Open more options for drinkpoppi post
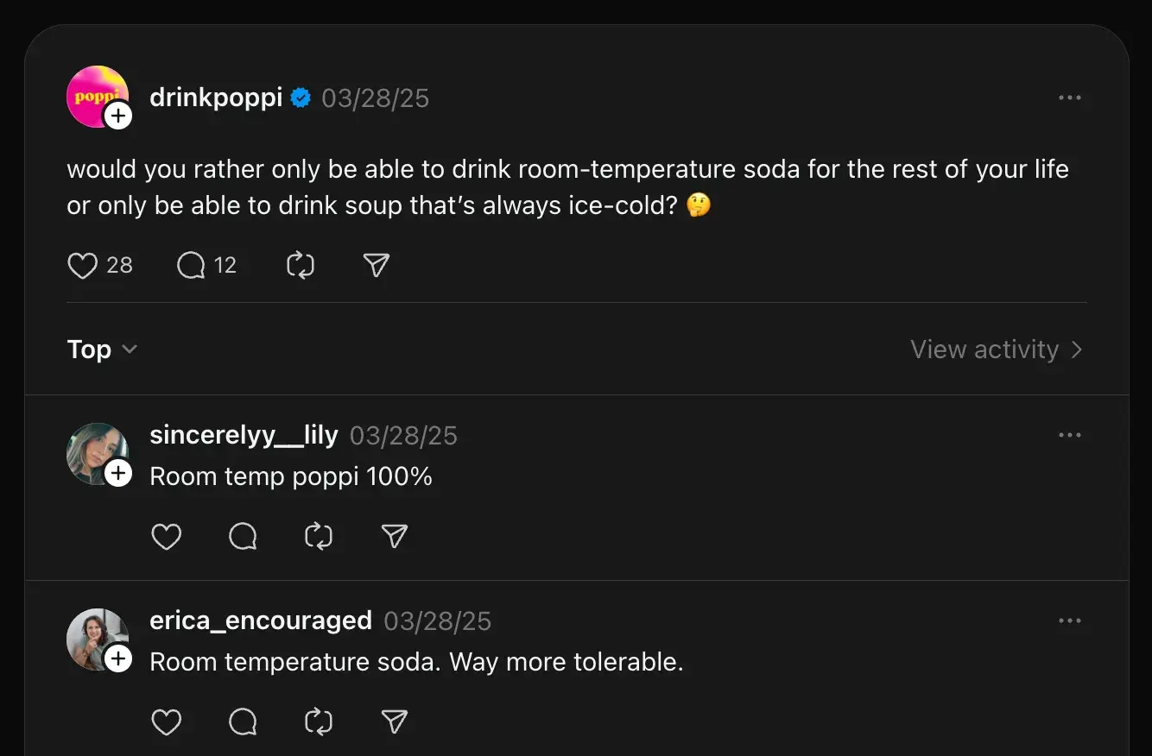The width and height of the screenshot is (1152, 756). pyautogui.click(x=1069, y=98)
